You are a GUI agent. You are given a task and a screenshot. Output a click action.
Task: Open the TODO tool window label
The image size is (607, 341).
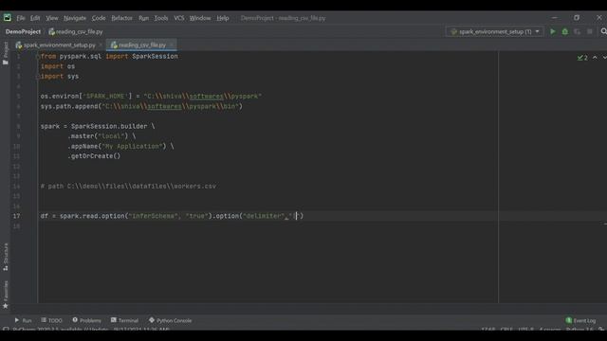[x=55, y=320]
